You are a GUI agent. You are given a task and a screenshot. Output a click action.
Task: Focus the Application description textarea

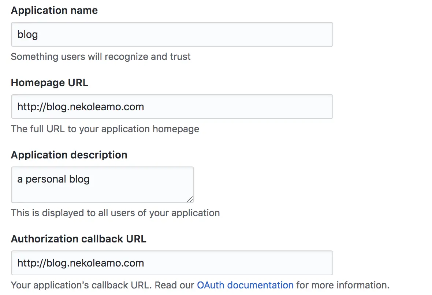pyautogui.click(x=103, y=185)
